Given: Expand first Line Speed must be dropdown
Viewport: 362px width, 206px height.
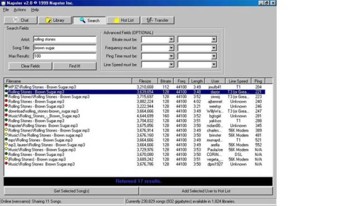Looking at the screenshot, I should 172,64.
